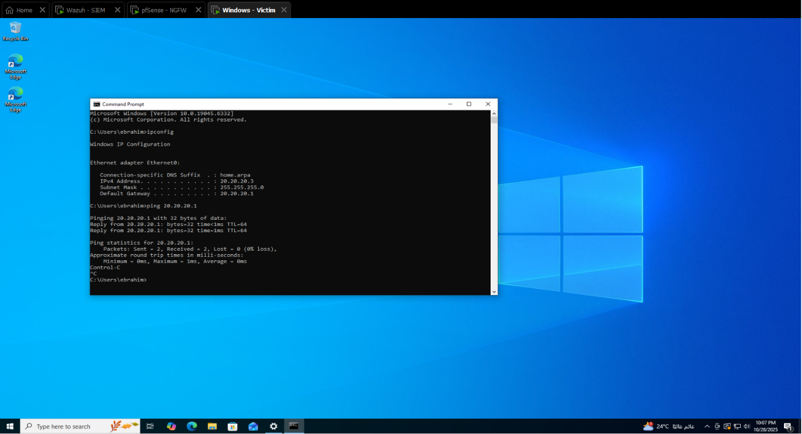Click the volume speaker tray icon
Viewport: 802px width, 434px height.
[x=747, y=426]
